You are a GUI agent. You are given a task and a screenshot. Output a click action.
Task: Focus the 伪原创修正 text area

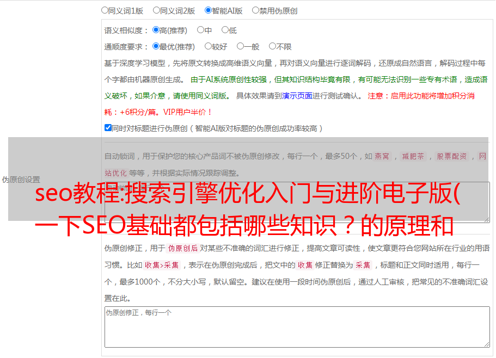[297, 327]
